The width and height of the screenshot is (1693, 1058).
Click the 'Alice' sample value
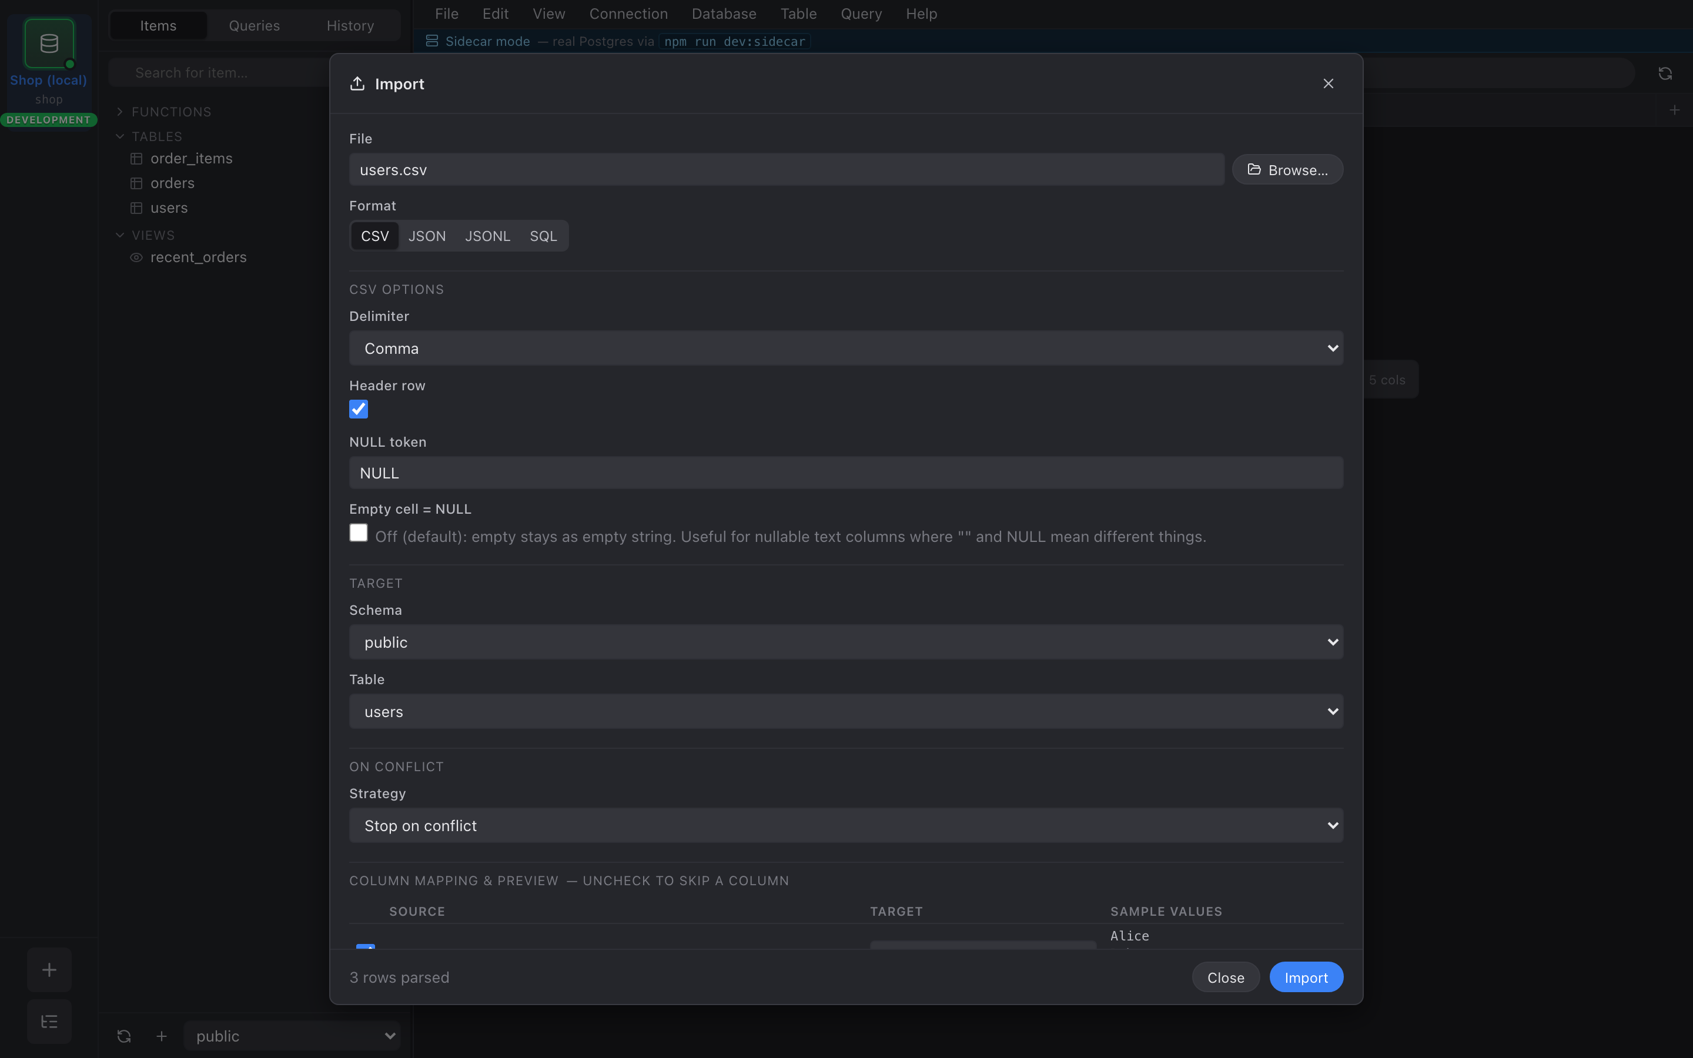tap(1130, 936)
